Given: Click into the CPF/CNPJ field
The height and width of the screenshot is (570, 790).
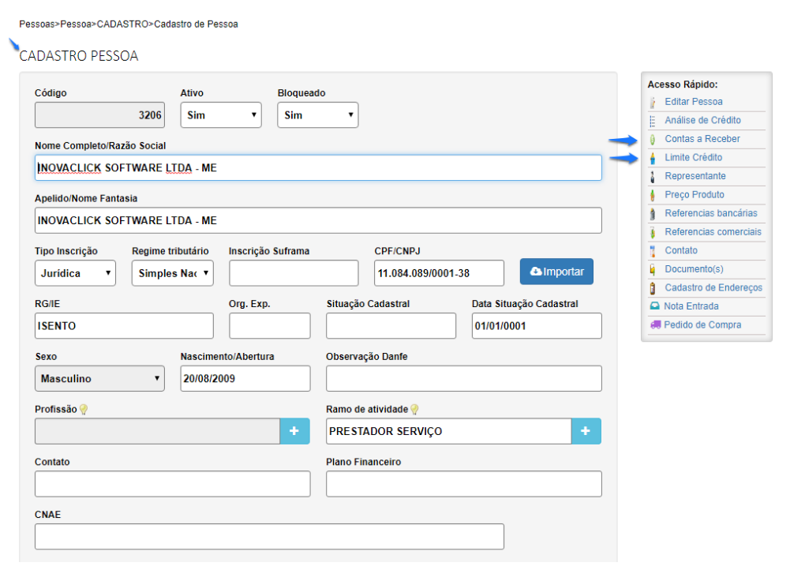Looking at the screenshot, I should pos(439,273).
